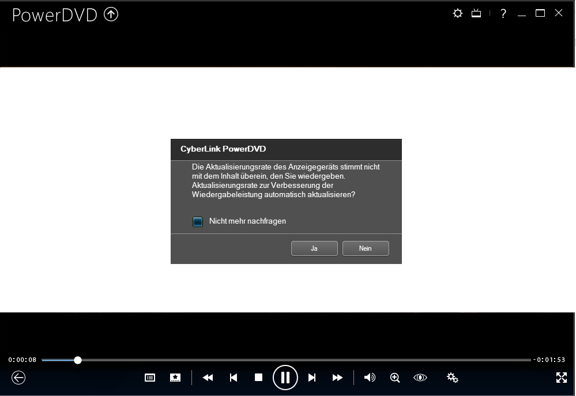Open the volume speaker control
This screenshot has width=576, height=396.
pyautogui.click(x=370, y=378)
